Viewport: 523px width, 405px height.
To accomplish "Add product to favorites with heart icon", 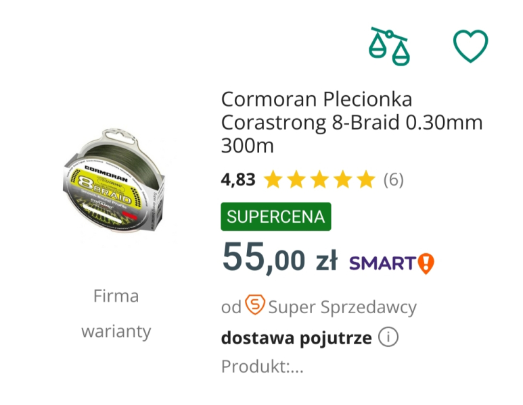I will pos(470,46).
